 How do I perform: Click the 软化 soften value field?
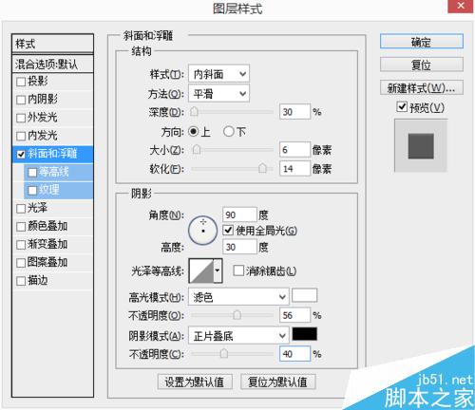[x=294, y=168]
